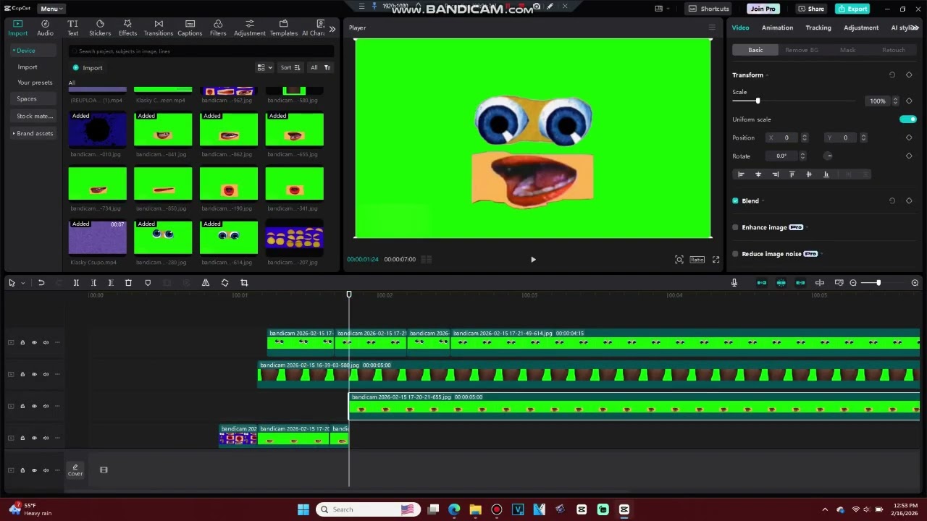Open the Windows Start menu
The height and width of the screenshot is (521, 927).
point(303,509)
